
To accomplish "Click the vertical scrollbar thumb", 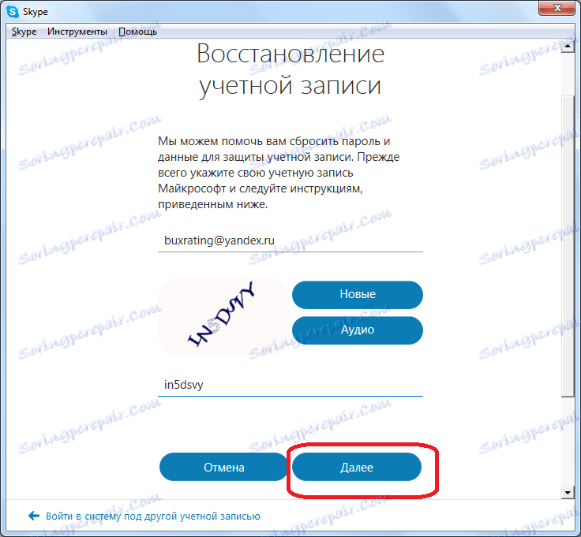I will coord(568,246).
